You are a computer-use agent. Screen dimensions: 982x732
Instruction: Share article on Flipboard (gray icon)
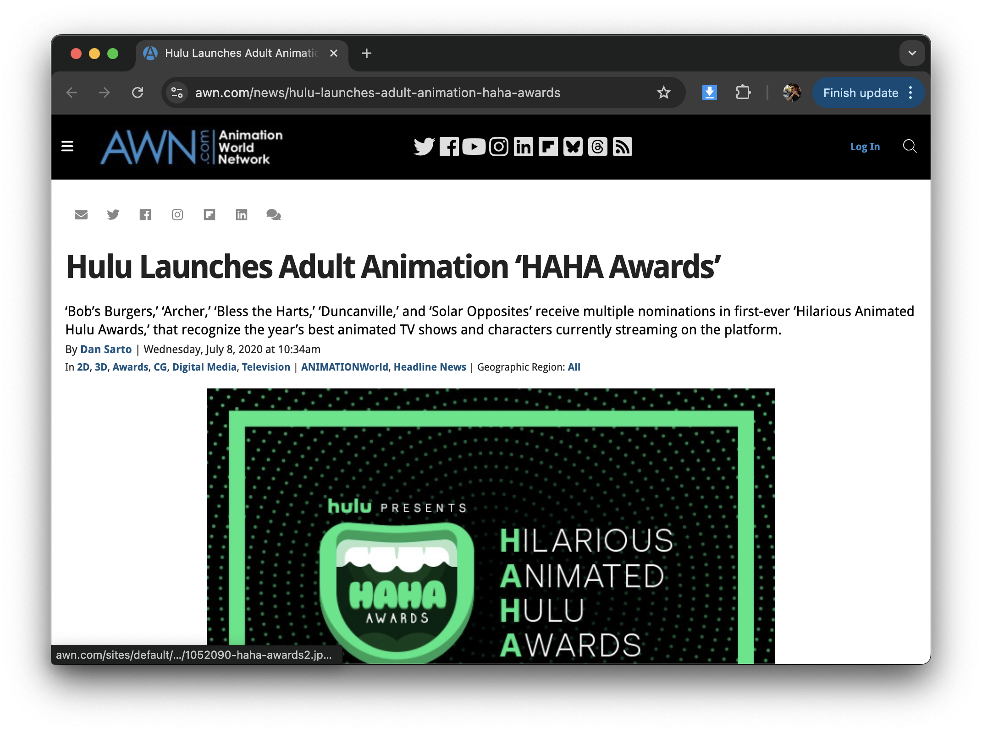click(x=210, y=214)
